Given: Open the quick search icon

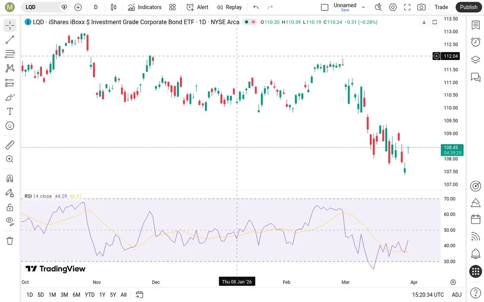Looking at the screenshot, I should click(378, 7).
